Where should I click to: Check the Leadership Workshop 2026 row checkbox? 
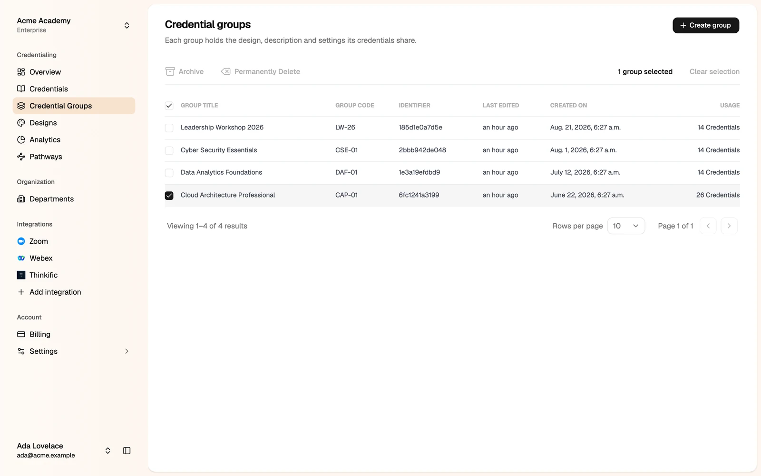point(169,128)
